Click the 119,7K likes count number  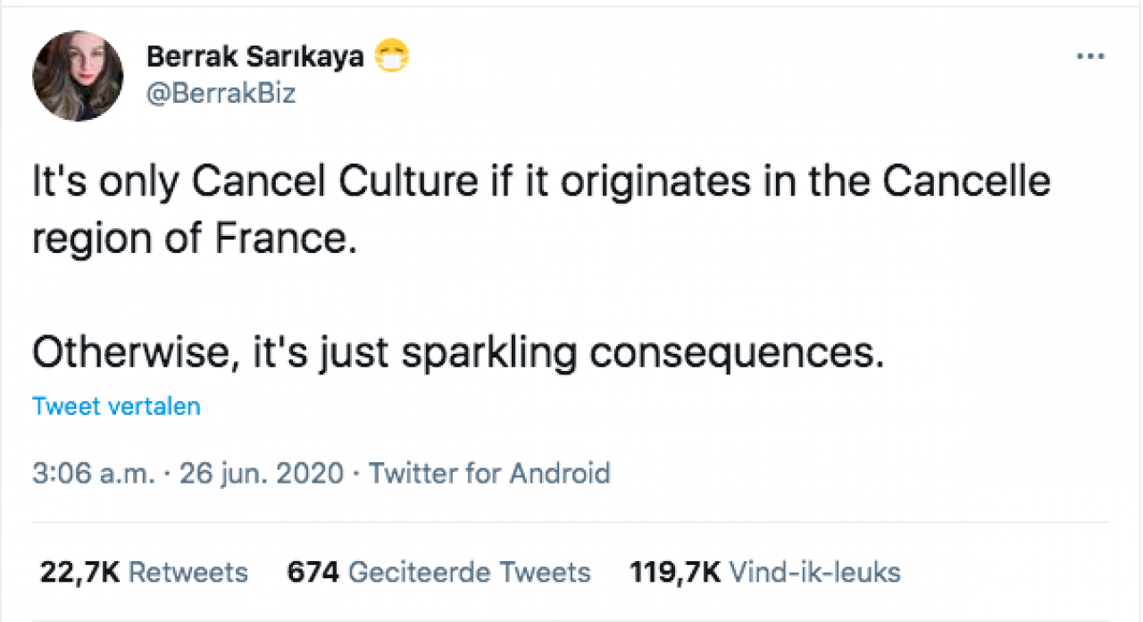tap(675, 572)
